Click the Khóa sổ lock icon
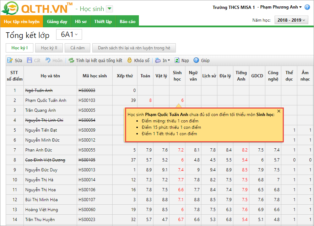The height and width of the screenshot is (226, 314). tap(130, 61)
